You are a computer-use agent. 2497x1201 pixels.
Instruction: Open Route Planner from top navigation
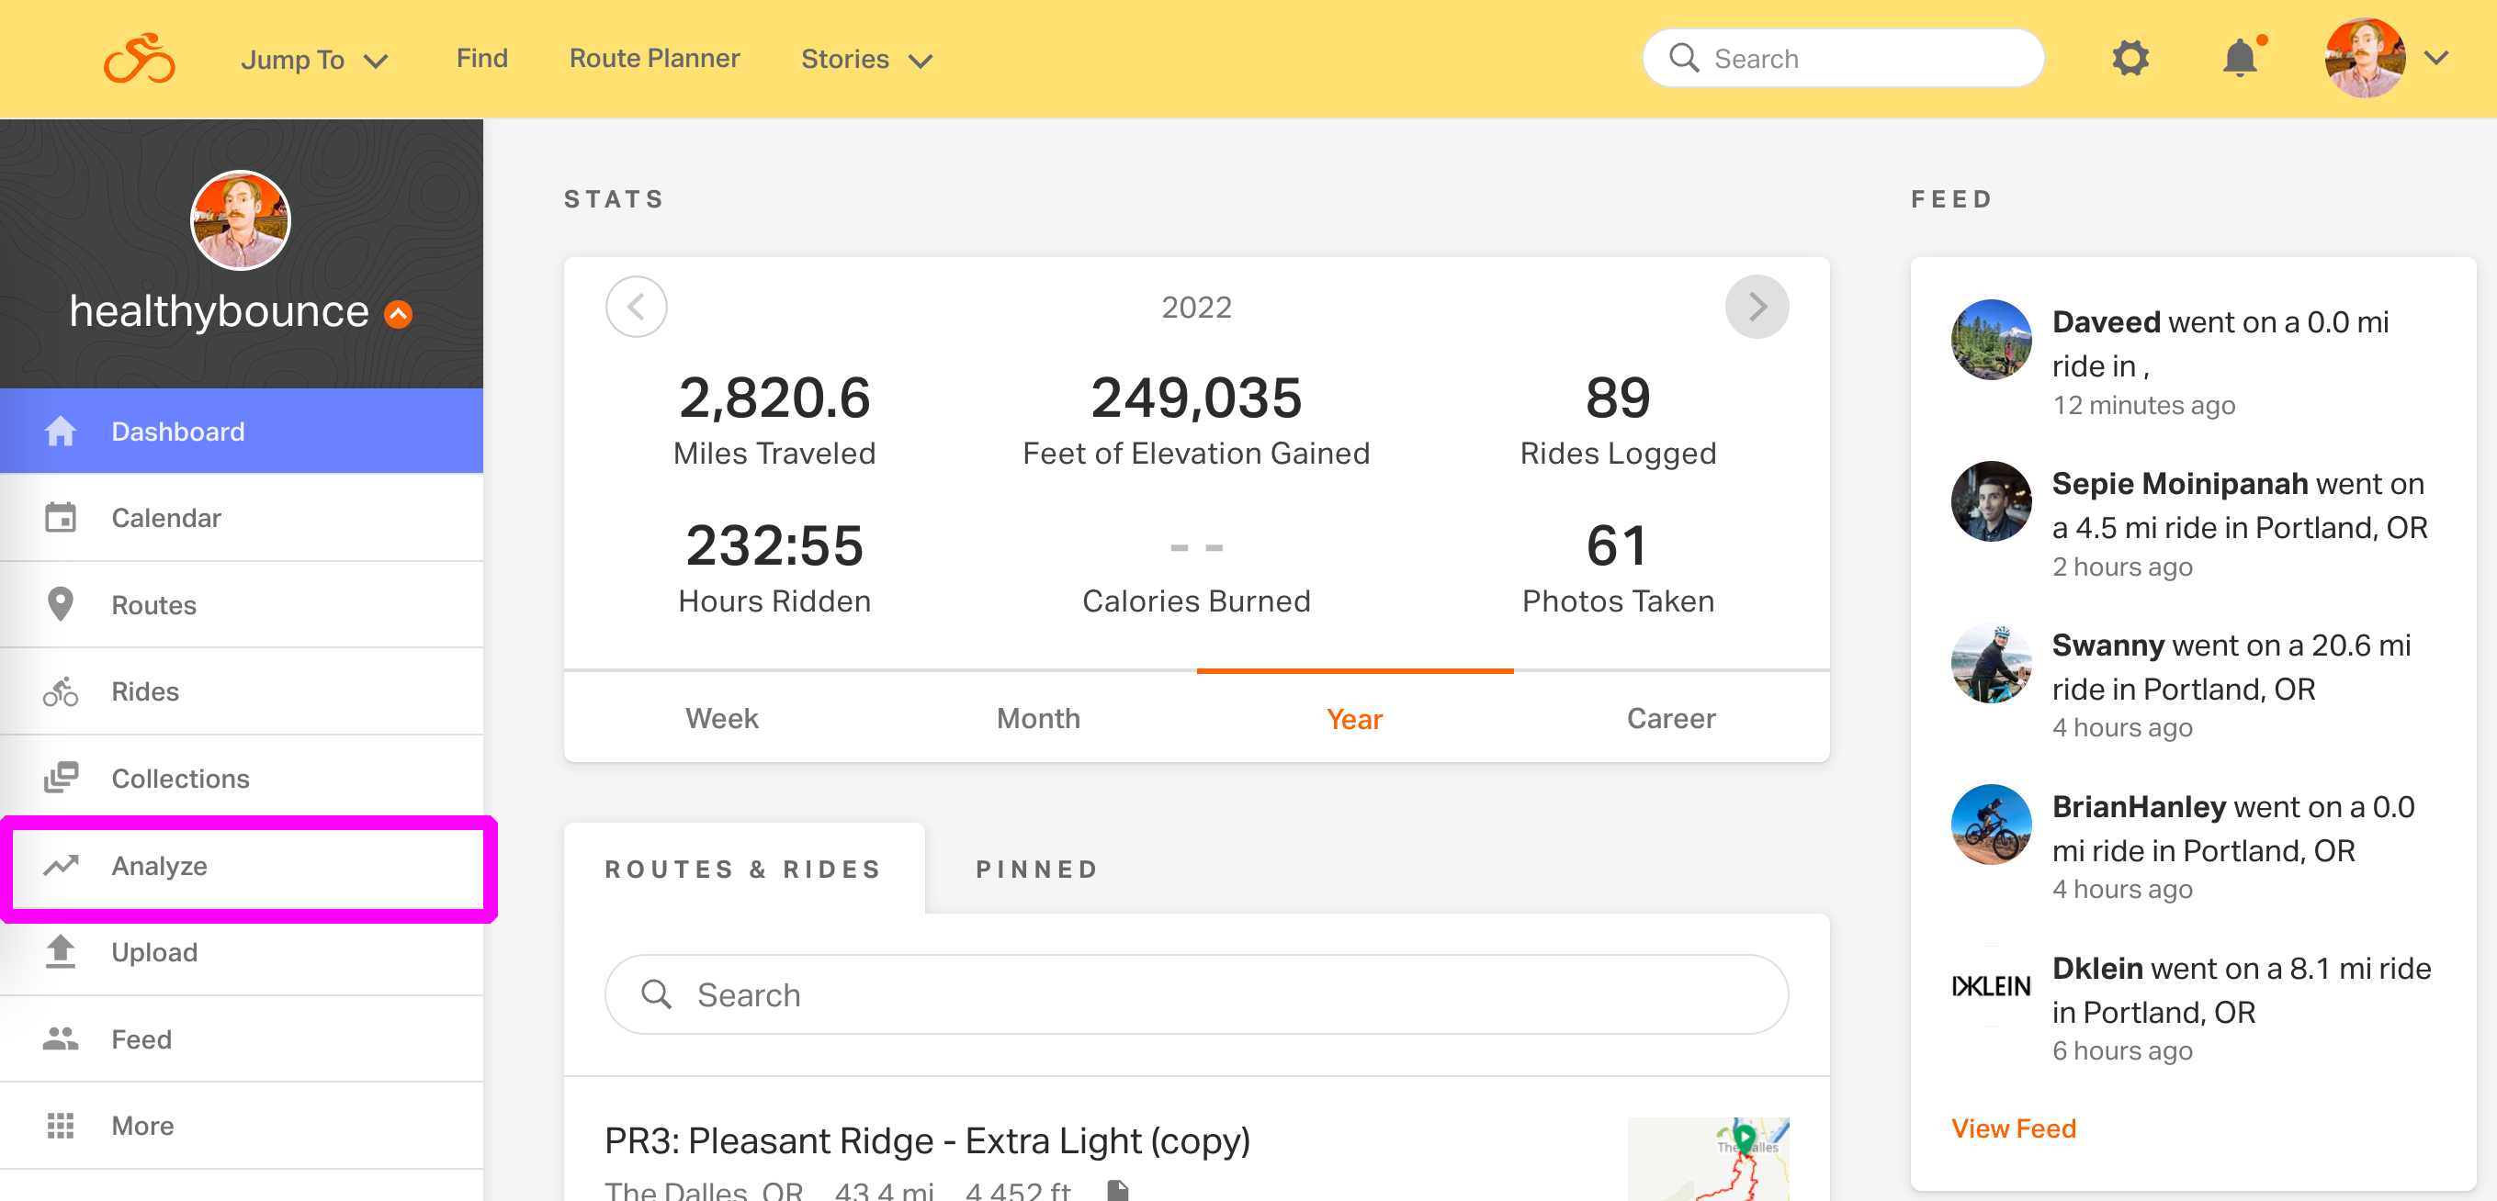coord(654,58)
